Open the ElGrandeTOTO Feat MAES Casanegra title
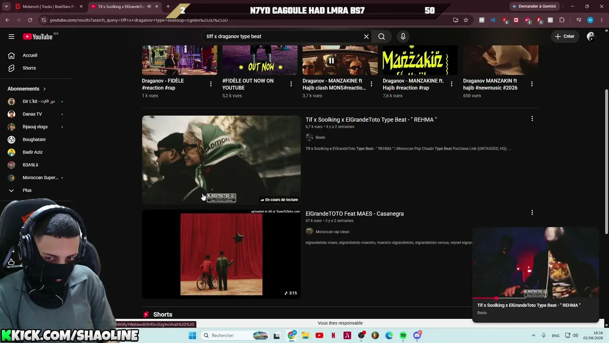The height and width of the screenshot is (343, 609). pyautogui.click(x=354, y=213)
